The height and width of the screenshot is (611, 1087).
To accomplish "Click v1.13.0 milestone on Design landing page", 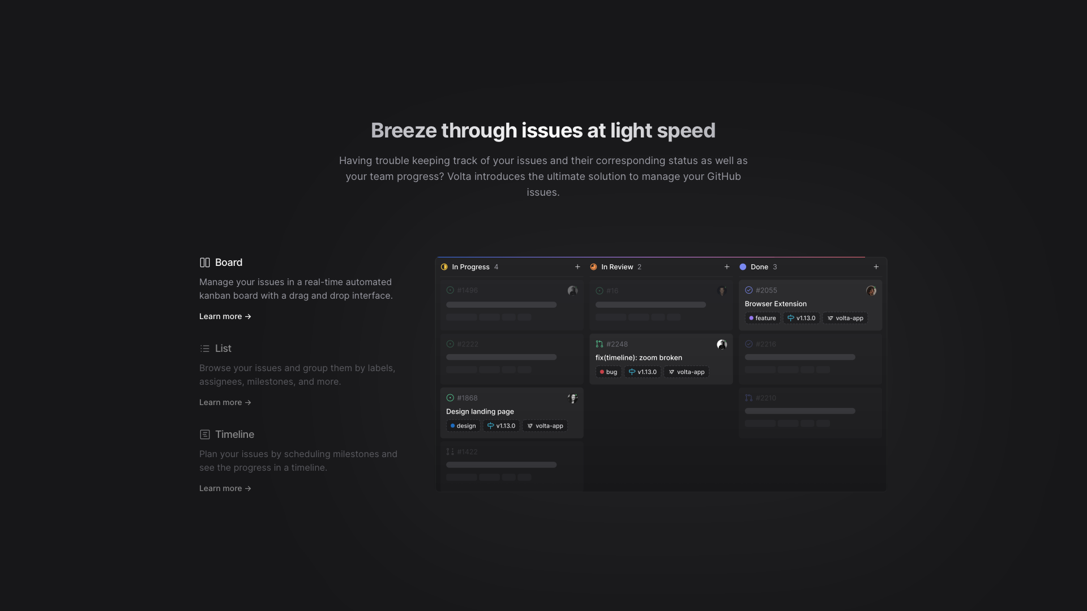I will click(x=501, y=426).
